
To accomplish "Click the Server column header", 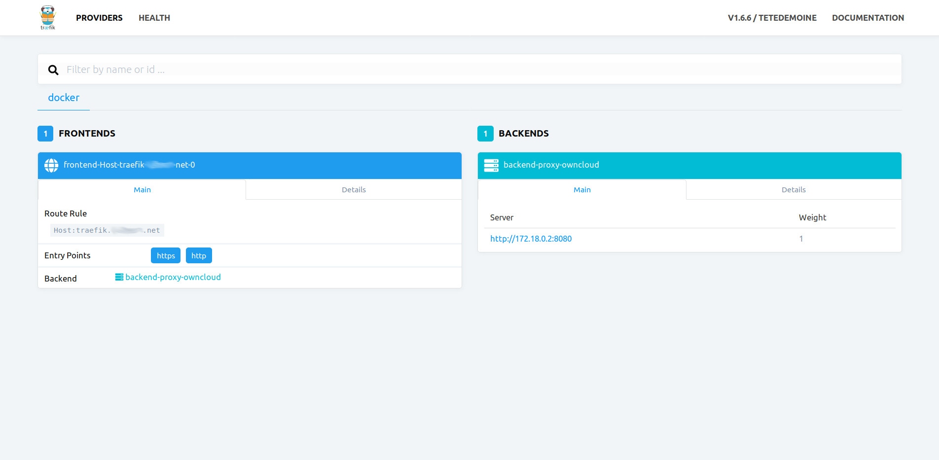I will pos(502,217).
